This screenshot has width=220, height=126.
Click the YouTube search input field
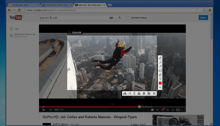74,18
